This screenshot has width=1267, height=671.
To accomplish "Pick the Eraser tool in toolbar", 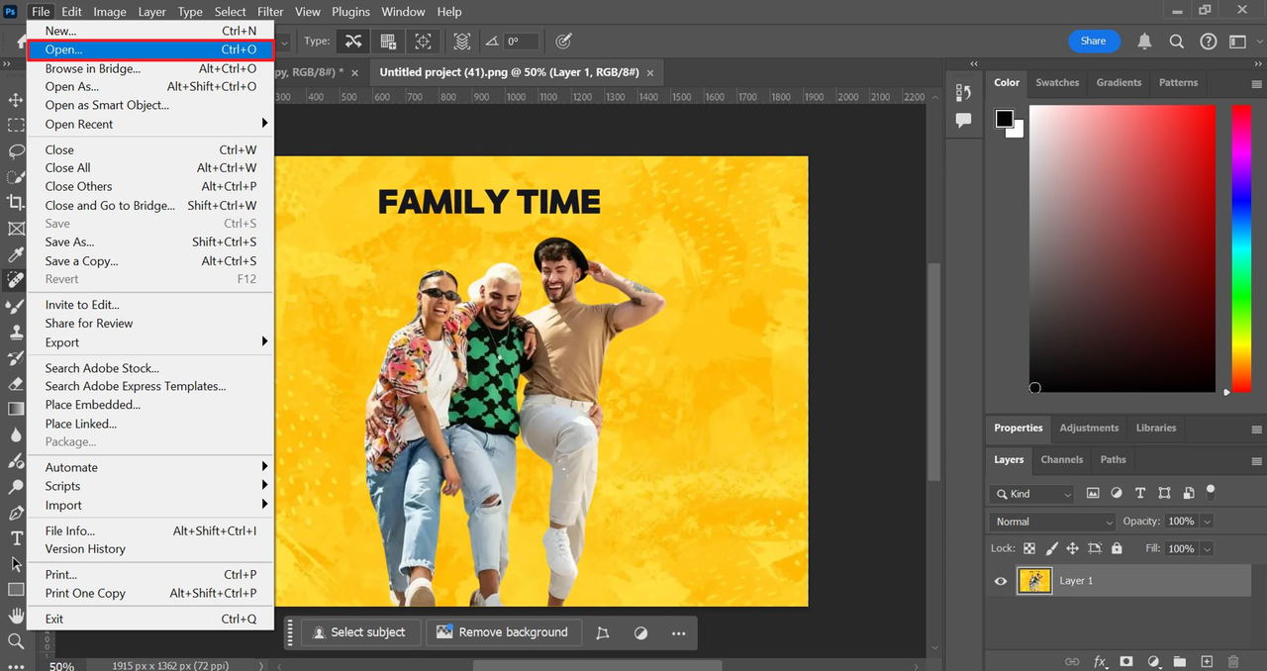I will pyautogui.click(x=16, y=383).
